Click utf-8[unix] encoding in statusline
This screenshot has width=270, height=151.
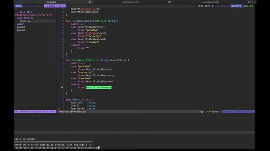pyautogui.click(x=213, y=112)
